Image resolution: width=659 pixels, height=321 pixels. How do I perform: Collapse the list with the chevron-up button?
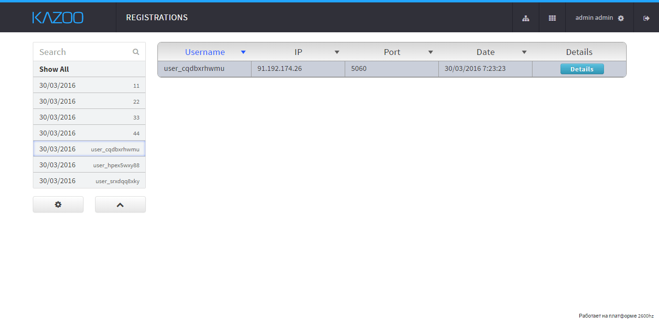tap(120, 204)
